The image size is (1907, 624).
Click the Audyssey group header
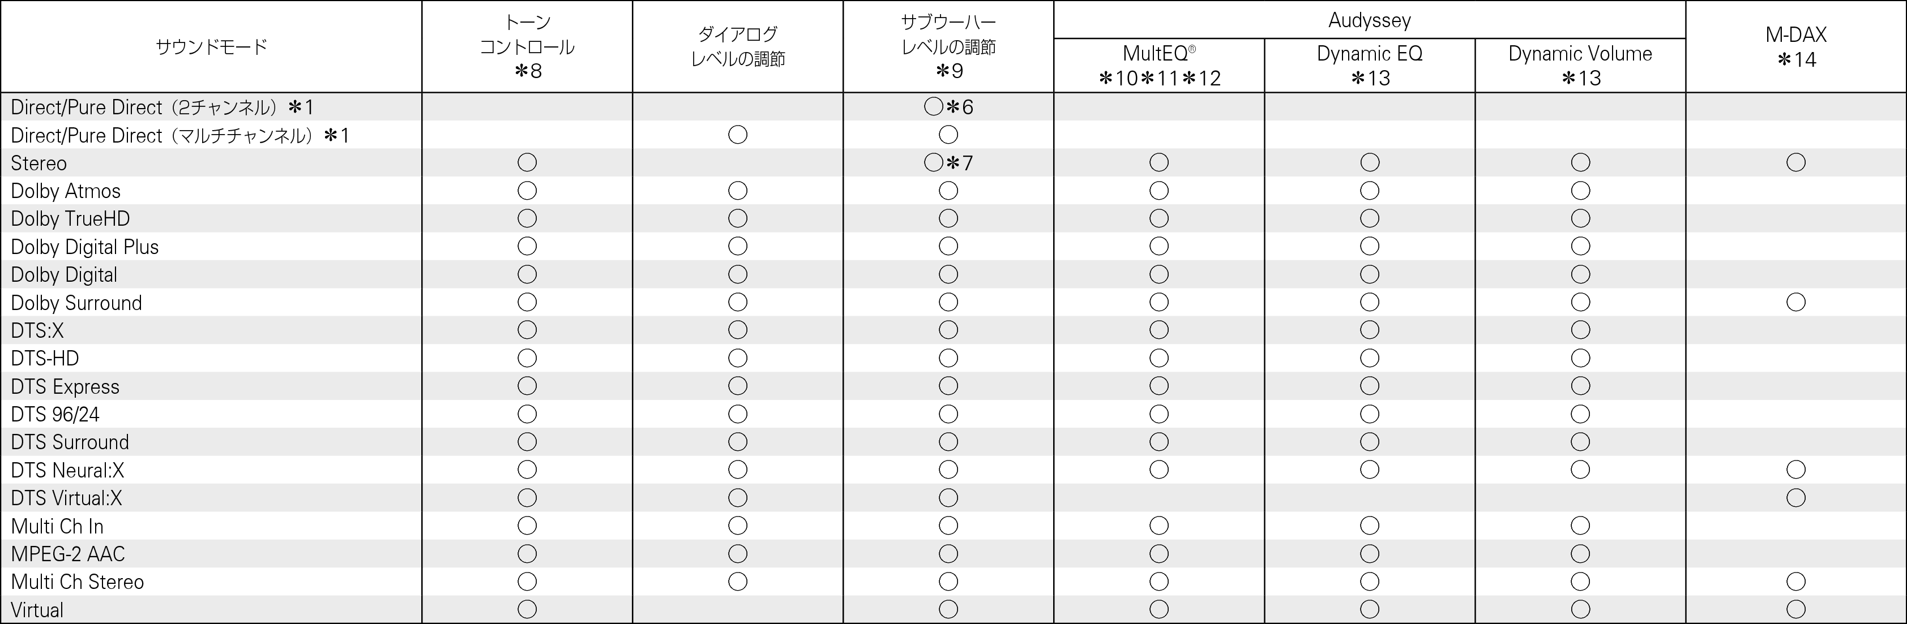(x=1370, y=20)
